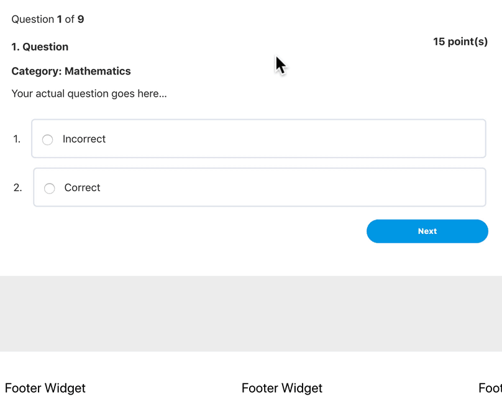Click the middle Footer Widget heading
Screen dimensions: 502x417
(x=282, y=388)
